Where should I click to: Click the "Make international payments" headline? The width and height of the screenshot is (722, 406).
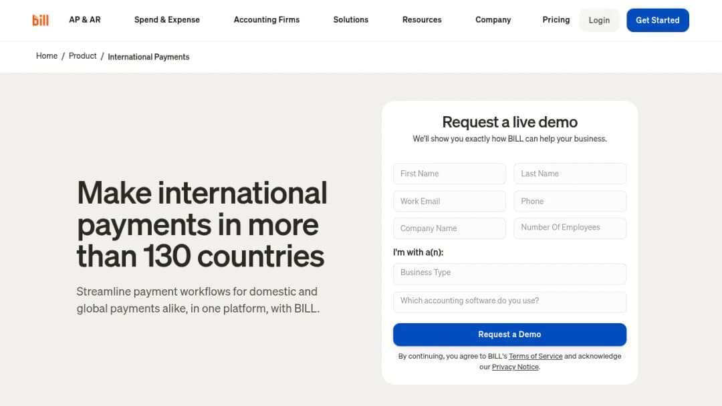pyautogui.click(x=202, y=224)
